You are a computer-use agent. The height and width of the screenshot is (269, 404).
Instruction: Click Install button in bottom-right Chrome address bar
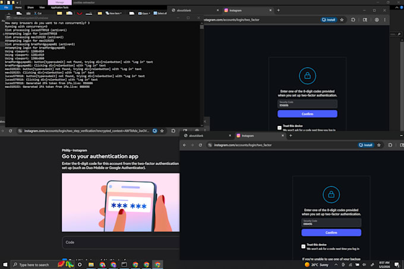pos(366,145)
